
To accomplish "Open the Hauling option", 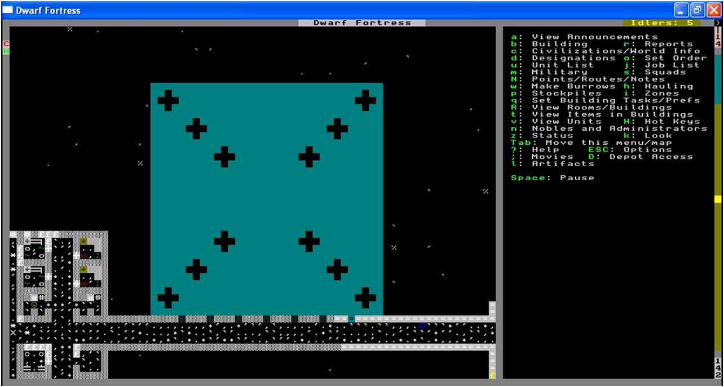I will pyautogui.click(x=658, y=86).
